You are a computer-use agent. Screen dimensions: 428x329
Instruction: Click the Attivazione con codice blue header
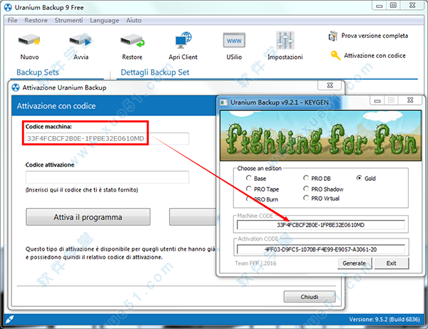coord(114,105)
